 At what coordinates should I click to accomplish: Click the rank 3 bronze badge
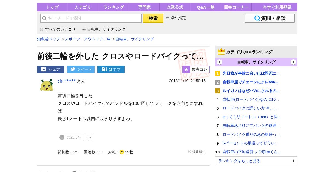tap(217, 91)
